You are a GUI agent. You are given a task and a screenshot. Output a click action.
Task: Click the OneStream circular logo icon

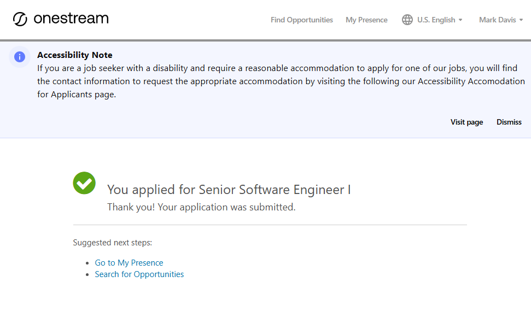pos(20,19)
